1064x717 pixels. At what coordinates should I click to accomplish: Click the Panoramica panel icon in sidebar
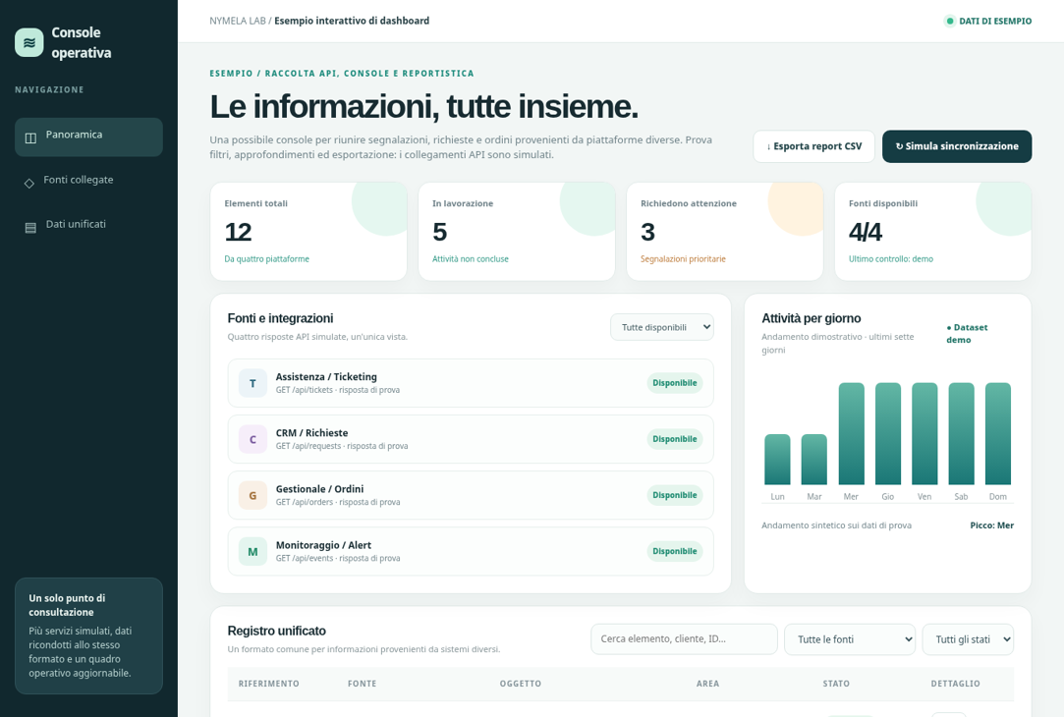[x=30, y=138]
